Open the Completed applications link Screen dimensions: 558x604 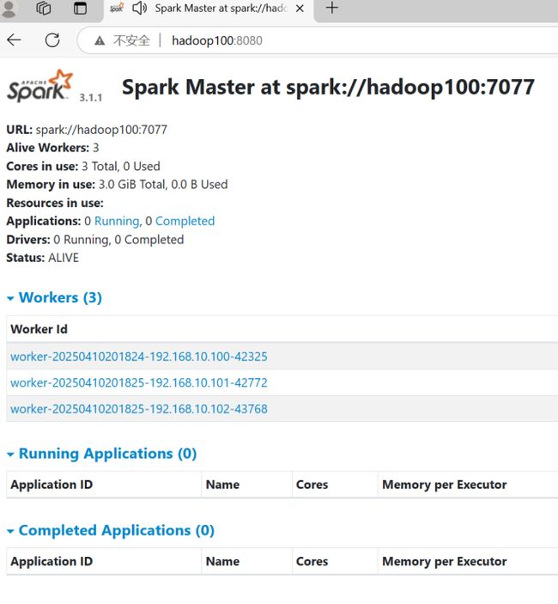coord(185,221)
